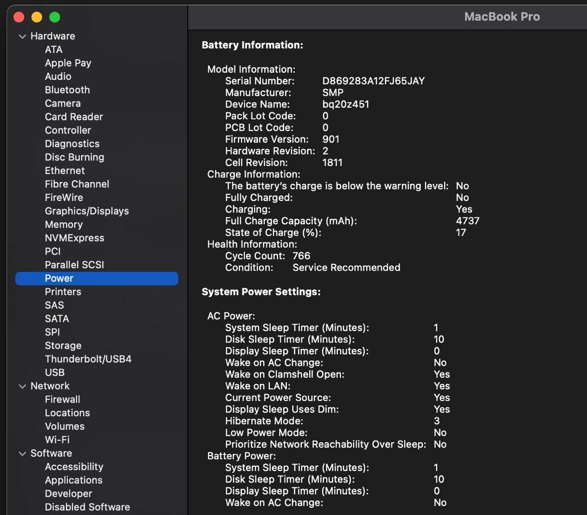Viewport: 587px width, 515px height.
Task: Click the Battery Power subsection label
Action: (241, 456)
